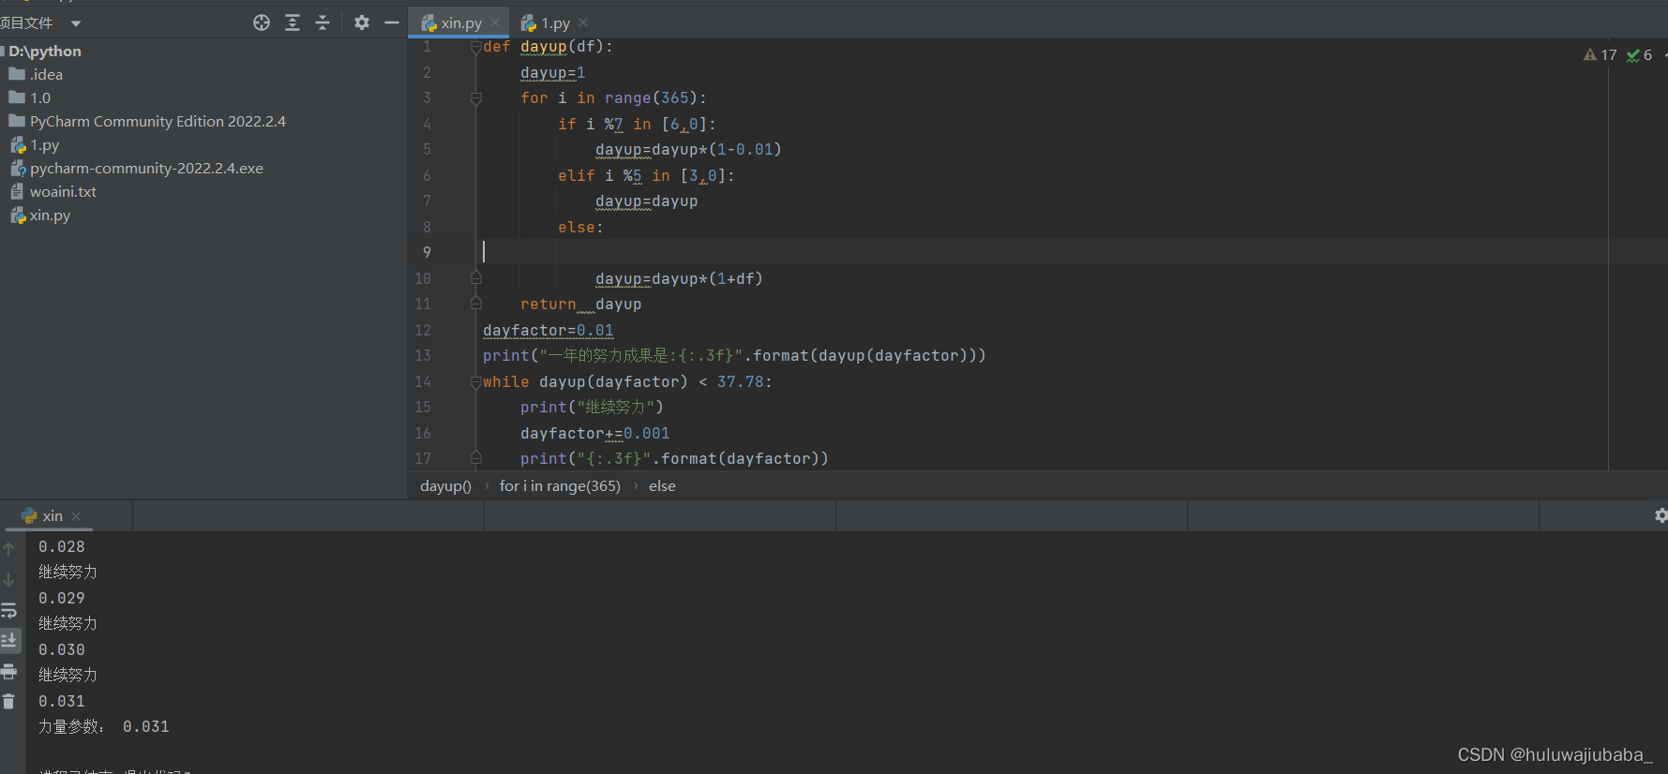This screenshot has width=1668, height=774.
Task: Click the print icon in run console
Action: pos(9,671)
